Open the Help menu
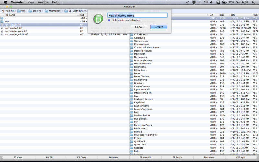259x162 pixels. coord(55,2)
